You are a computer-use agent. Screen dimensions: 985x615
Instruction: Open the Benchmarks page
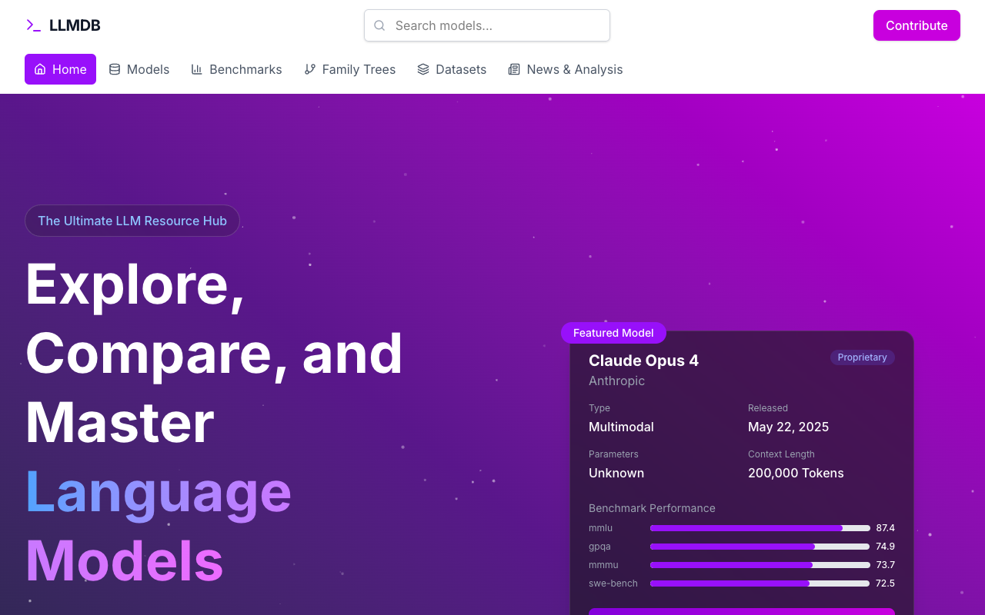(x=237, y=69)
